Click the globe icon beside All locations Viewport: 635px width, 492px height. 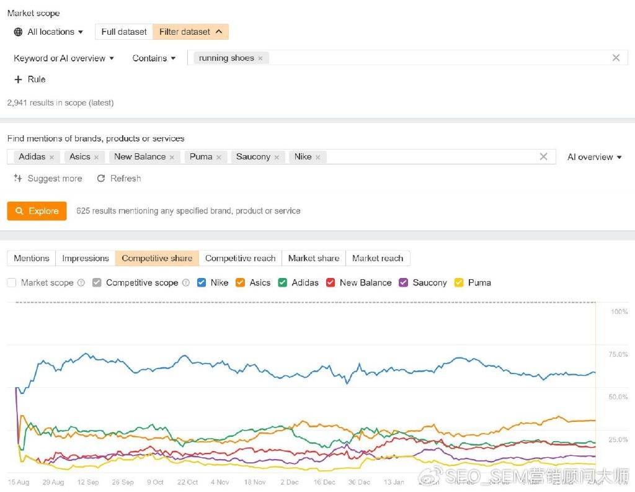[18, 32]
